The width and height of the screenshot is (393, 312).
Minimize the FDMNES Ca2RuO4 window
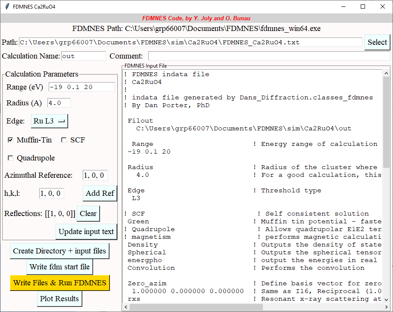(x=343, y=6)
